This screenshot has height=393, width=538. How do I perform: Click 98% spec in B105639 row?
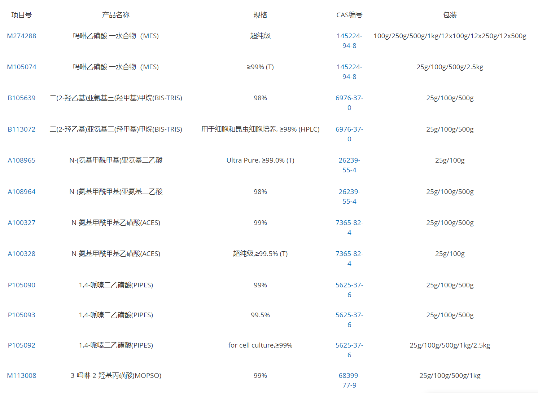coord(260,98)
